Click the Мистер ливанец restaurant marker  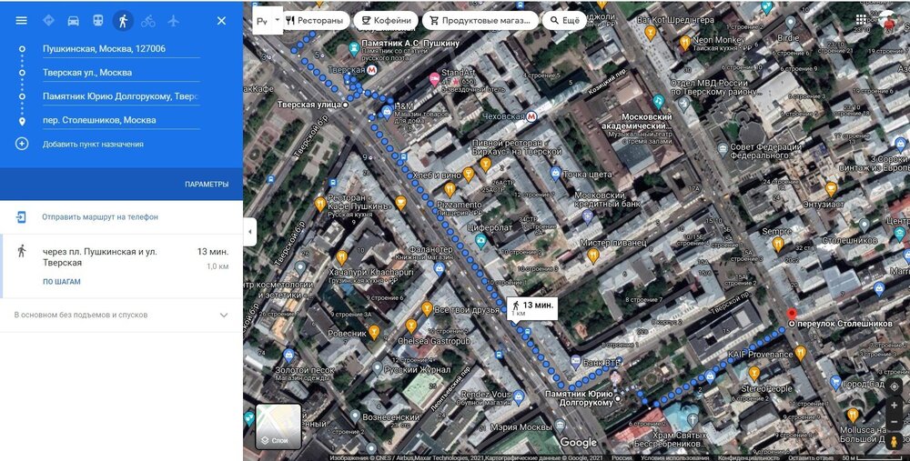coord(592,255)
